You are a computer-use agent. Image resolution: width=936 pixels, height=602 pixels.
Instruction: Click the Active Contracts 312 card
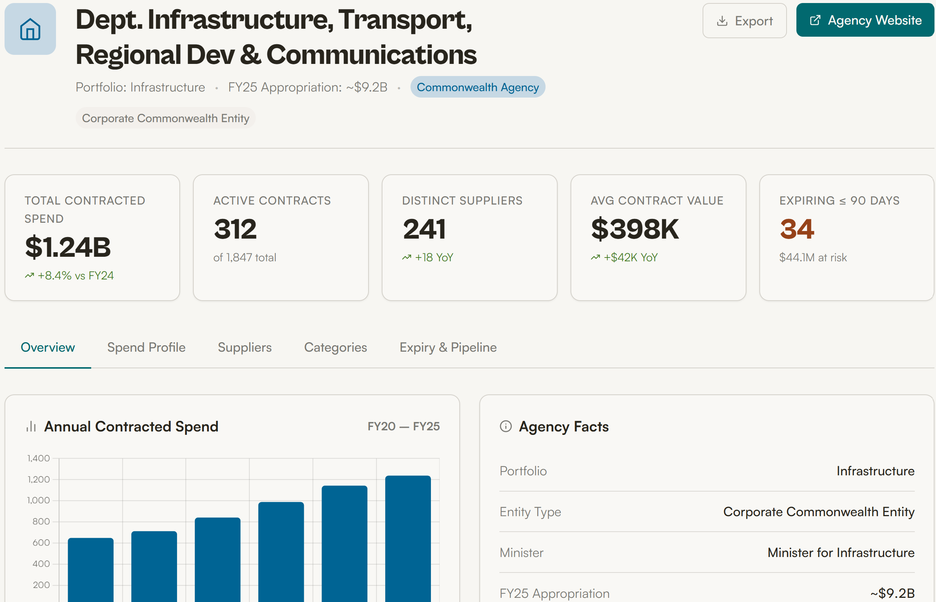pyautogui.click(x=281, y=238)
